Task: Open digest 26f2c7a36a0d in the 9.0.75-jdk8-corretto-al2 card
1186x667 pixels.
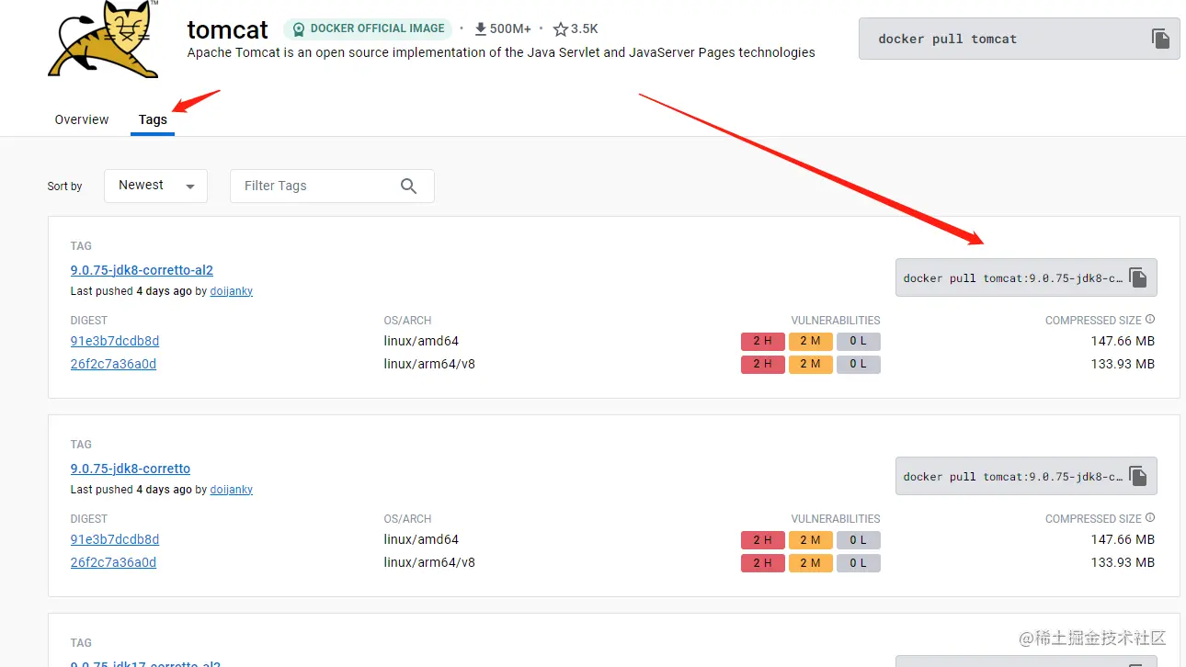Action: point(113,364)
